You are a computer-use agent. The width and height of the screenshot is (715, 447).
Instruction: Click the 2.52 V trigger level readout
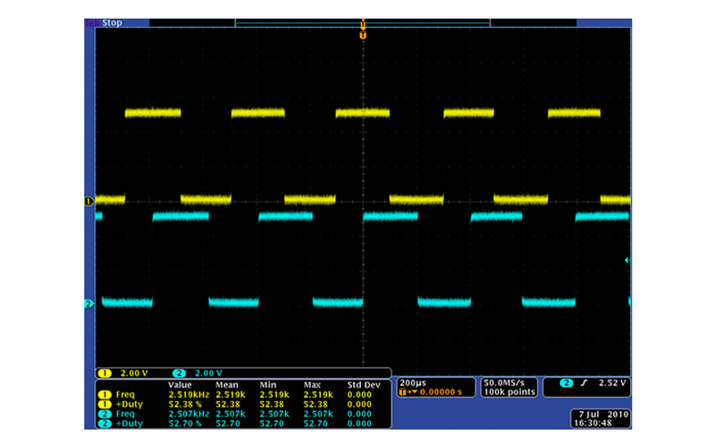point(612,384)
